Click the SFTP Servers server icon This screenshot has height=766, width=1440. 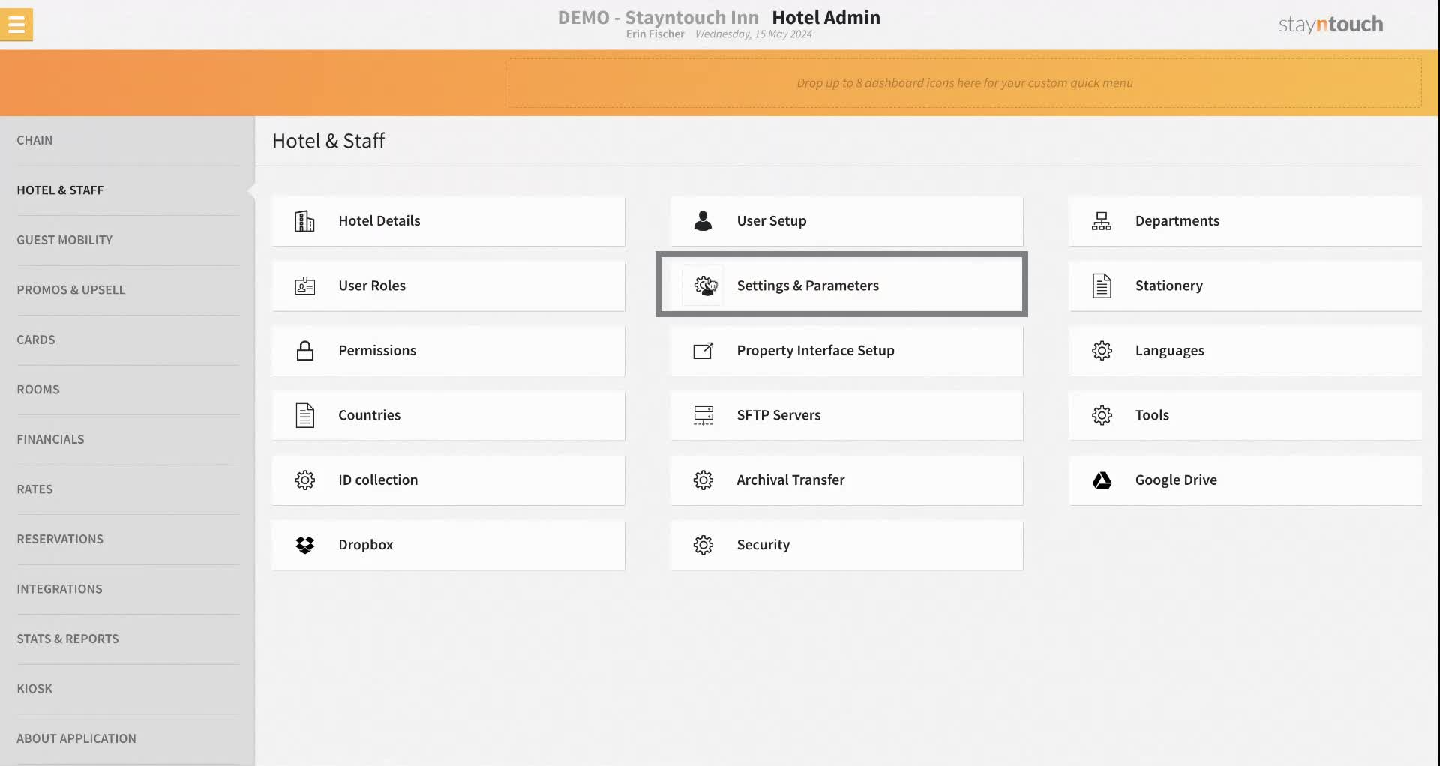[703, 415]
